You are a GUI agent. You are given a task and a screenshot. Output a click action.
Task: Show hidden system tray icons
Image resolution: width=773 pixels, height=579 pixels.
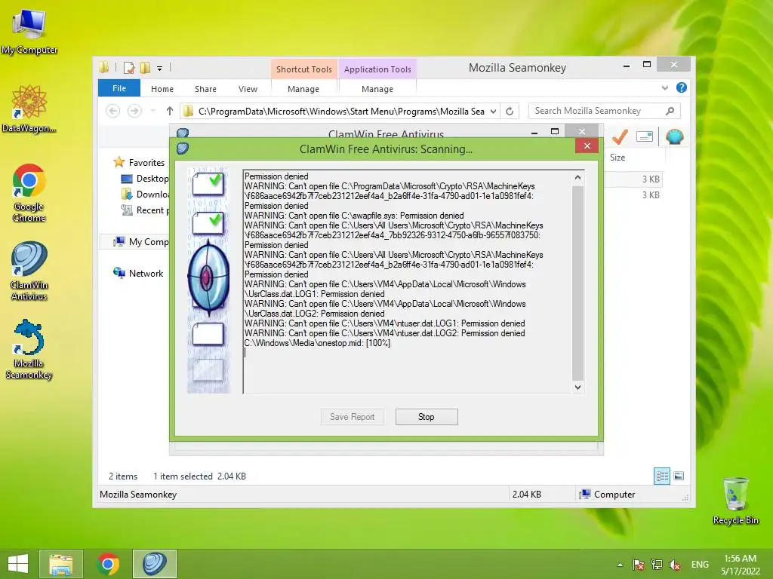pos(621,565)
